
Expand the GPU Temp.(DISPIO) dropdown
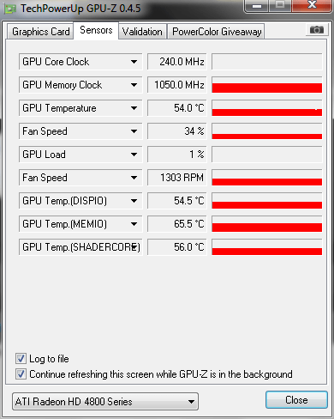134,201
